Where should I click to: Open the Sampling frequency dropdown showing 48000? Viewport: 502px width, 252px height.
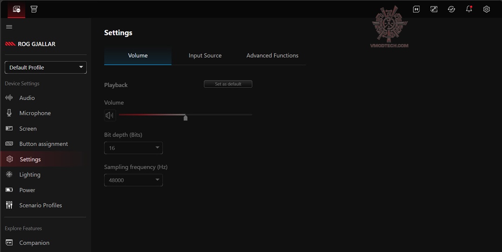[x=133, y=180]
